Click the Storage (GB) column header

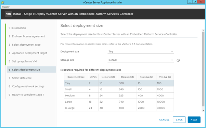pyautogui.click(x=127, y=77)
